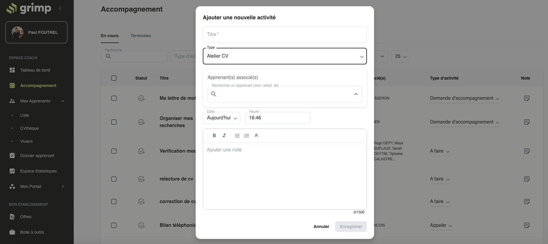Switch to En cours tab
Image resolution: width=548 pixels, height=244 pixels.
pos(110,36)
